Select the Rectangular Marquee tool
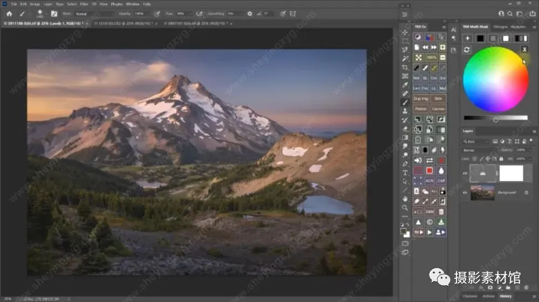Viewport: 539px width, 302px height. [405, 41]
